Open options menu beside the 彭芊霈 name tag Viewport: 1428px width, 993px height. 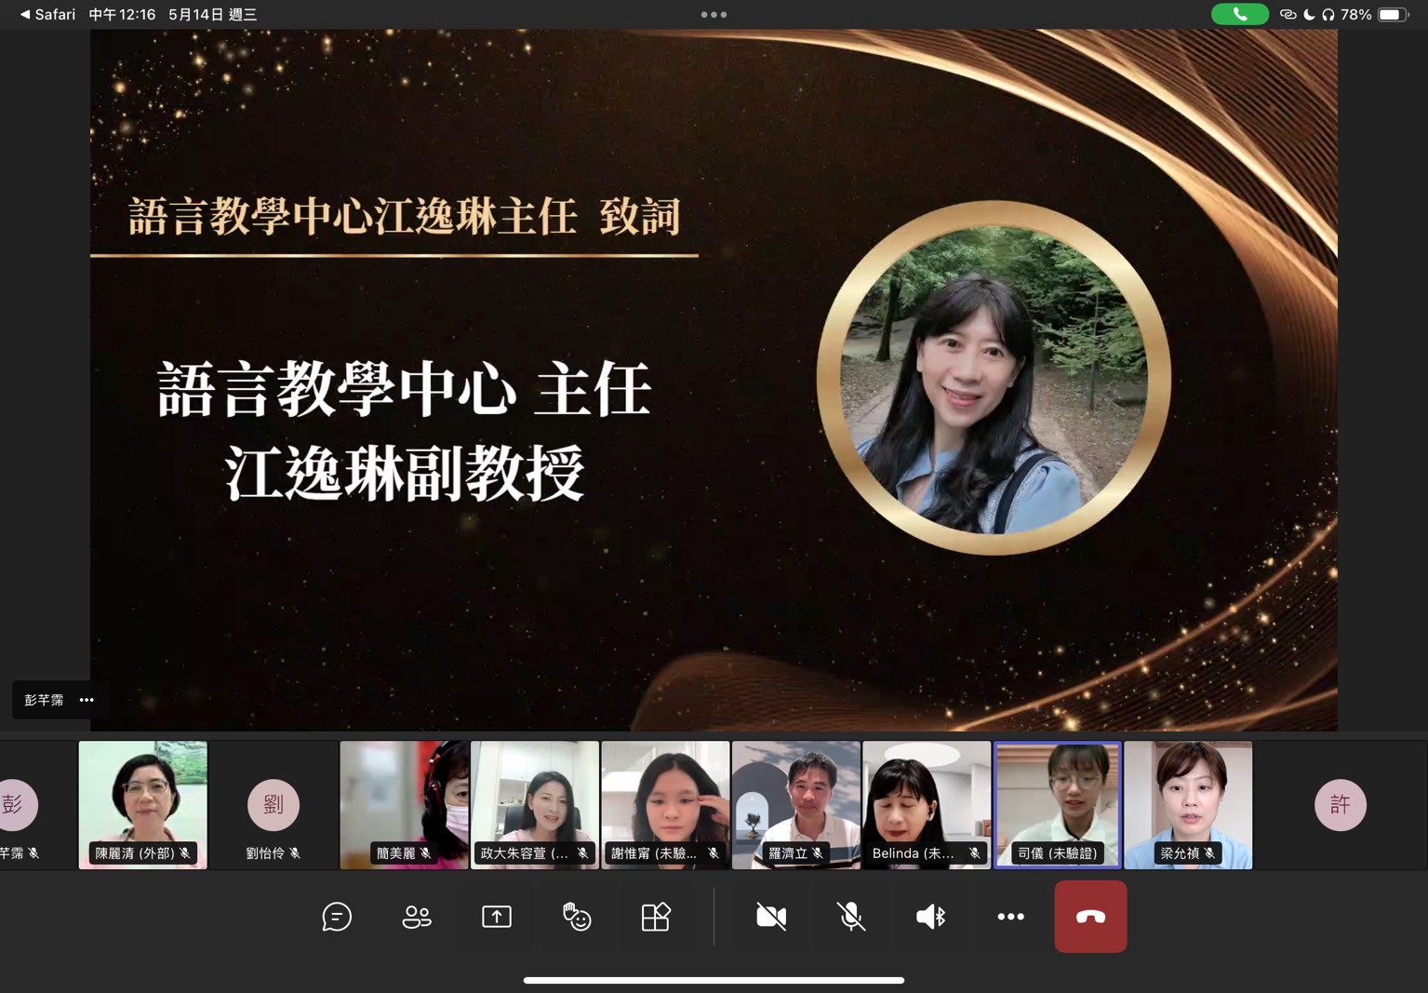(87, 700)
